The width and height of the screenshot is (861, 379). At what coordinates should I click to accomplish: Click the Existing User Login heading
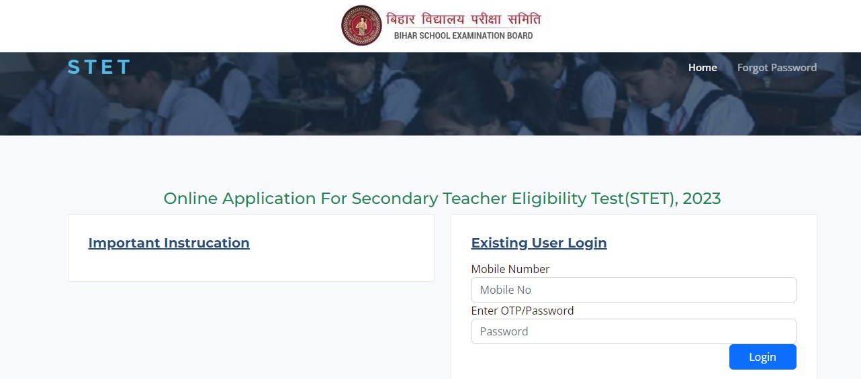(539, 243)
